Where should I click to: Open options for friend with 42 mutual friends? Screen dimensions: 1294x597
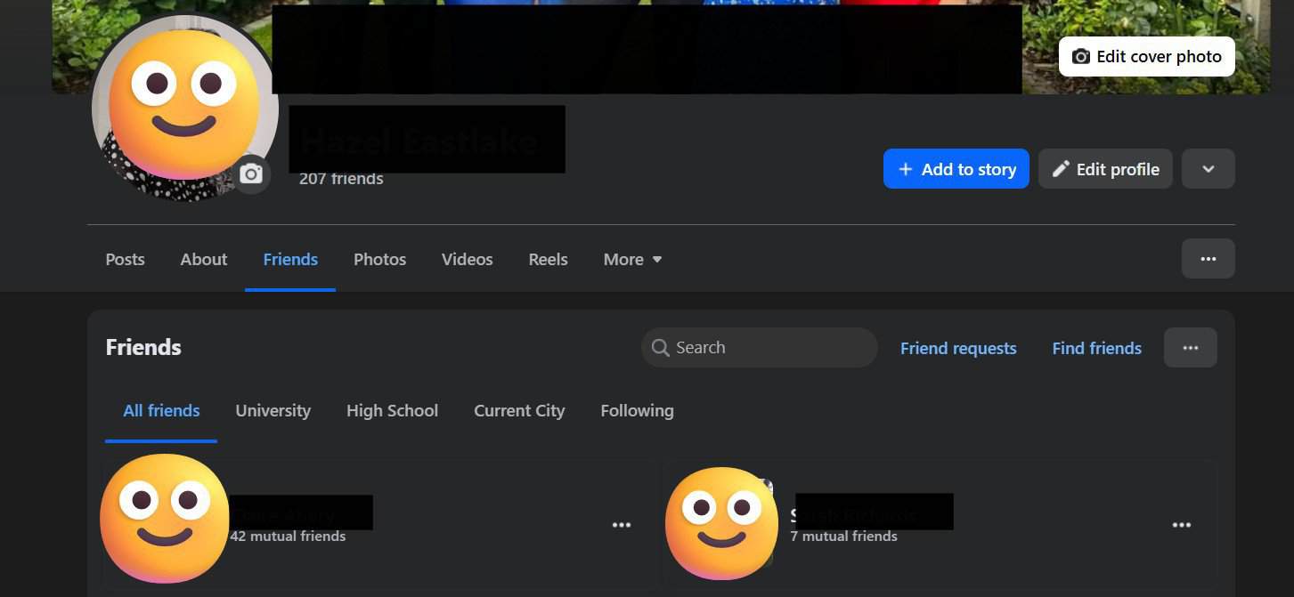[621, 525]
